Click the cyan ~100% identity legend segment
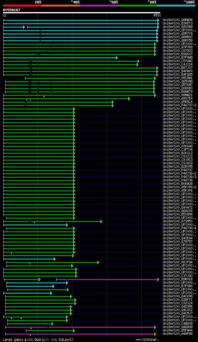This screenshot has width=198, height=342. (x=176, y=5)
